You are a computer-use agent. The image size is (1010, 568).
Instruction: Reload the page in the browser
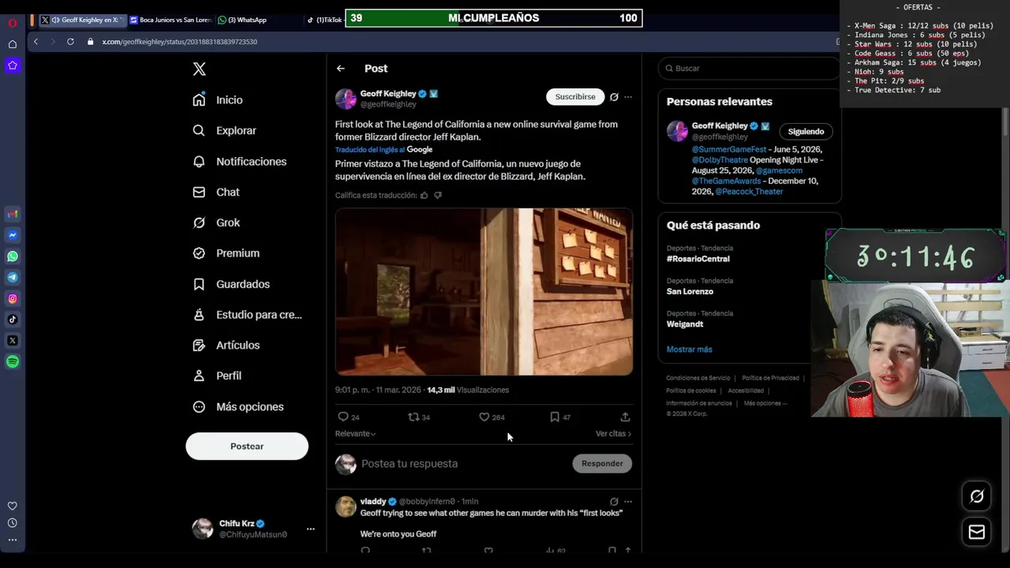point(70,41)
